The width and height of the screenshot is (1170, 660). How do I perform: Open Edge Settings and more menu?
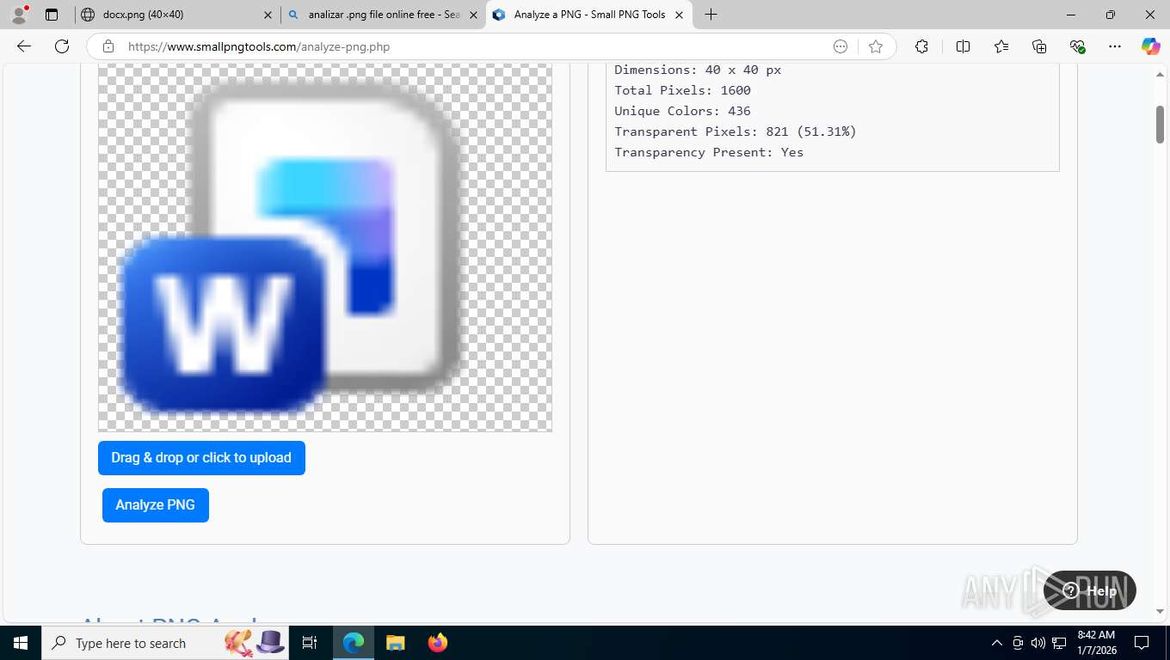pos(1115,46)
